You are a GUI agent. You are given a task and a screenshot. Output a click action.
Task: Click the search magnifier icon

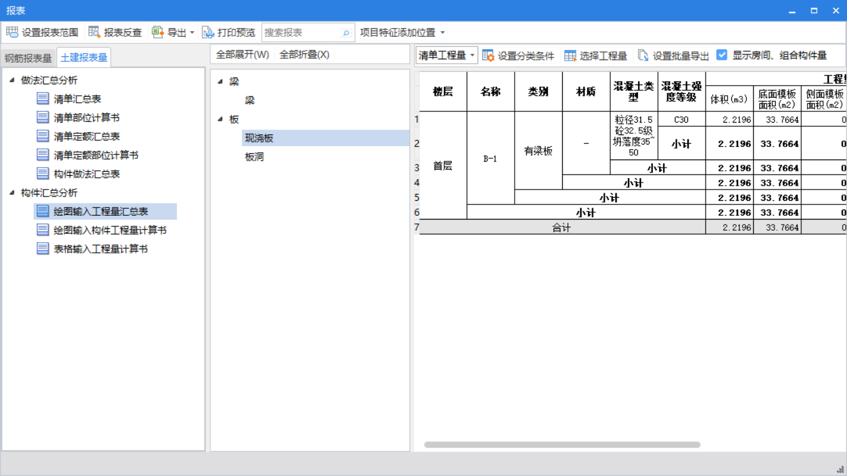tap(346, 33)
